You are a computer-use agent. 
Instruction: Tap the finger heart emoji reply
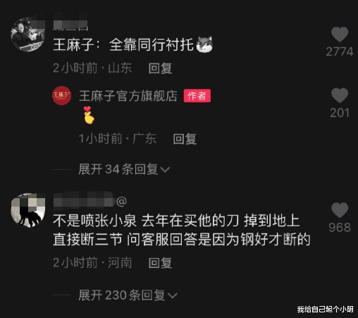coord(89,115)
